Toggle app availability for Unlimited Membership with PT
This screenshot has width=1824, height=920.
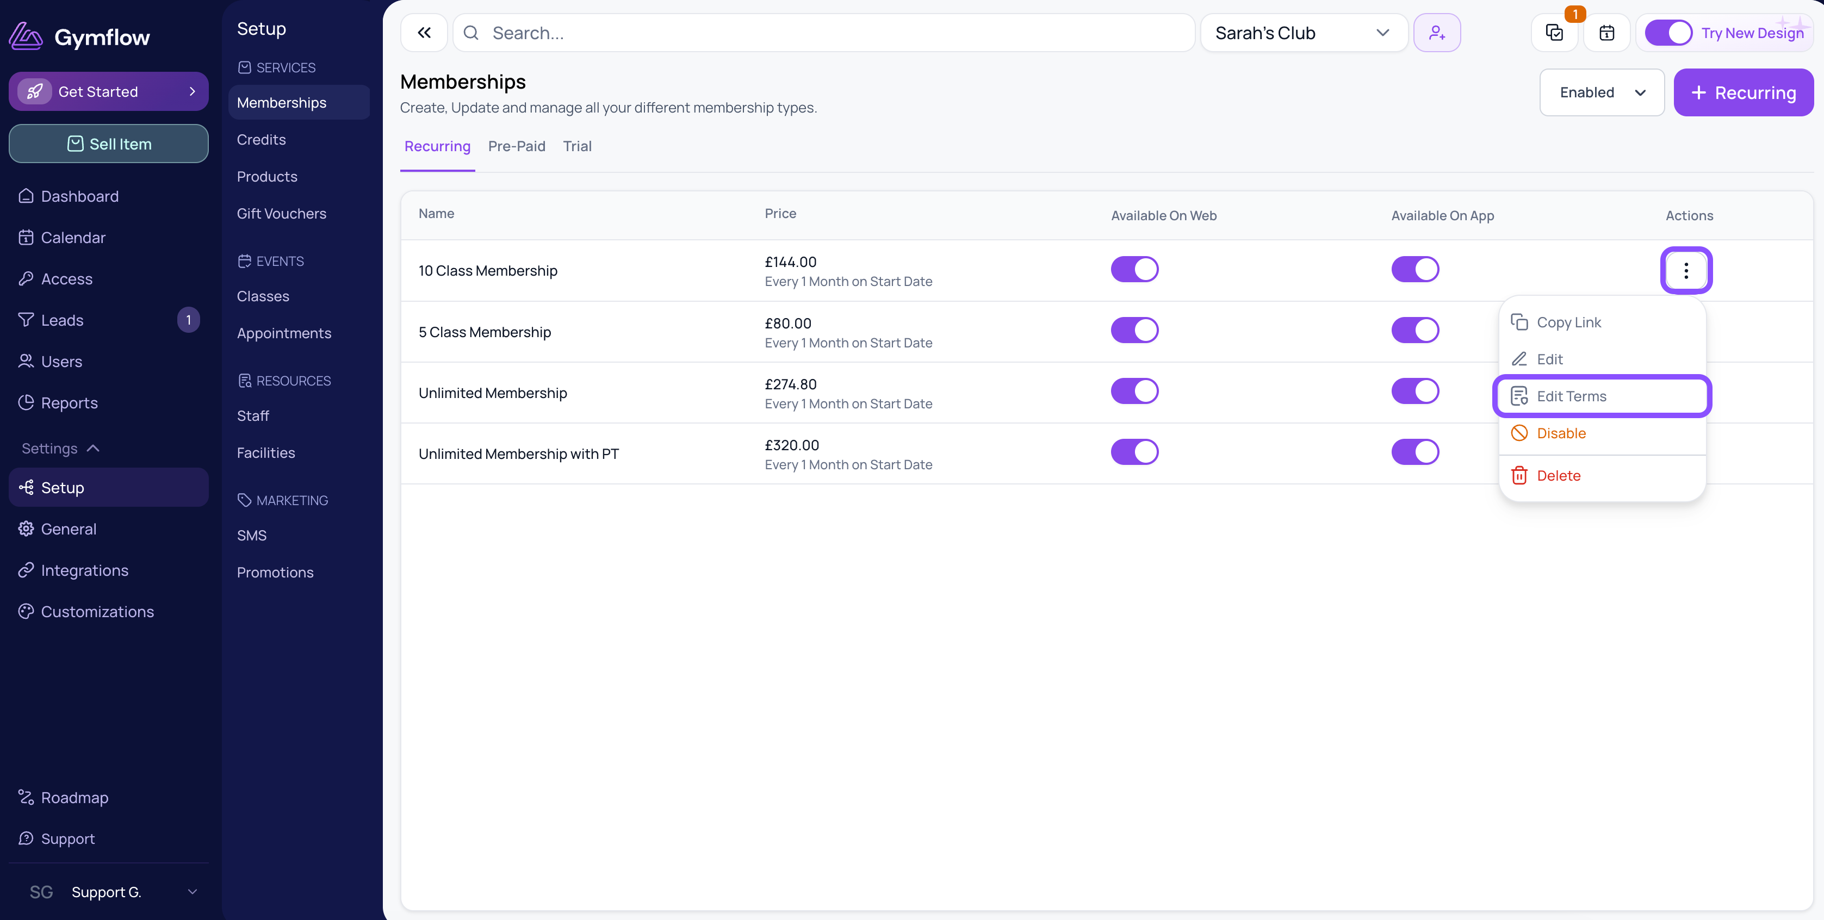1414,452
